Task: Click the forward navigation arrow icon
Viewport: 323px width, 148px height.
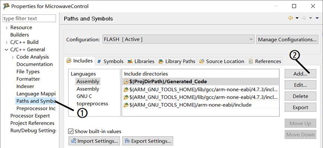Action: pos(304,18)
